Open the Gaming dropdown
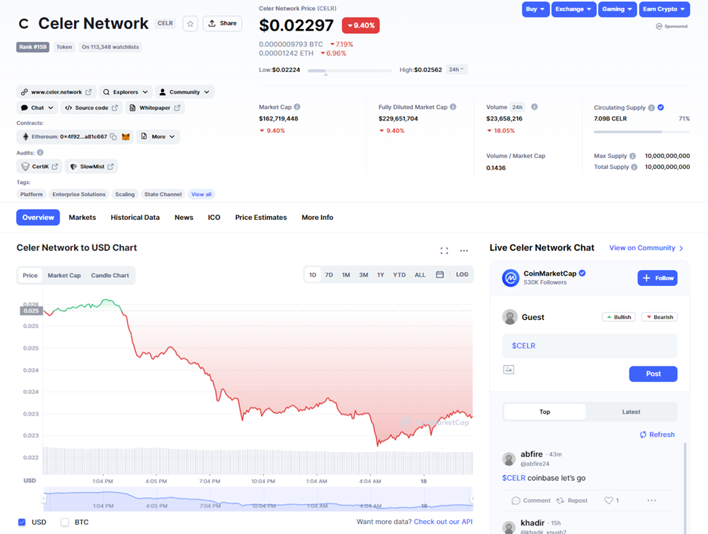Screen dimensions: 708x534 617,9
